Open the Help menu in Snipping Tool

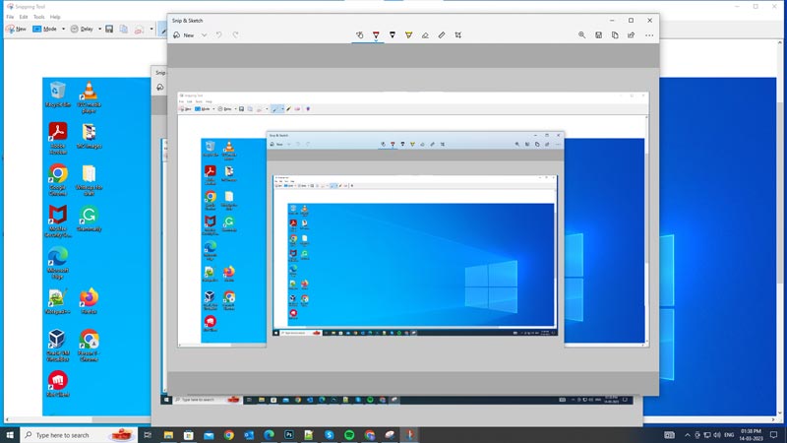pos(55,17)
